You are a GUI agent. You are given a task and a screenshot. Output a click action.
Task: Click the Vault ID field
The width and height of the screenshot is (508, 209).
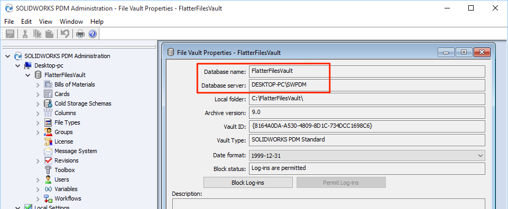367,127
